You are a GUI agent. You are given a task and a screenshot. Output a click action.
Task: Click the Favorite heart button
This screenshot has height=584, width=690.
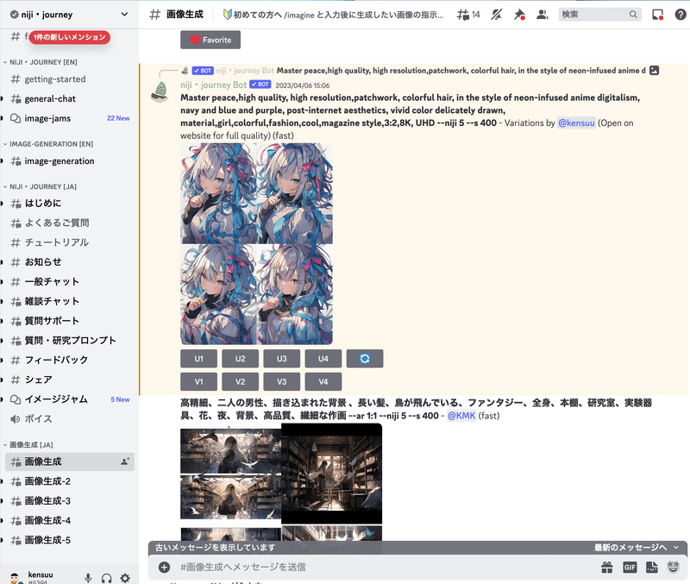(210, 40)
